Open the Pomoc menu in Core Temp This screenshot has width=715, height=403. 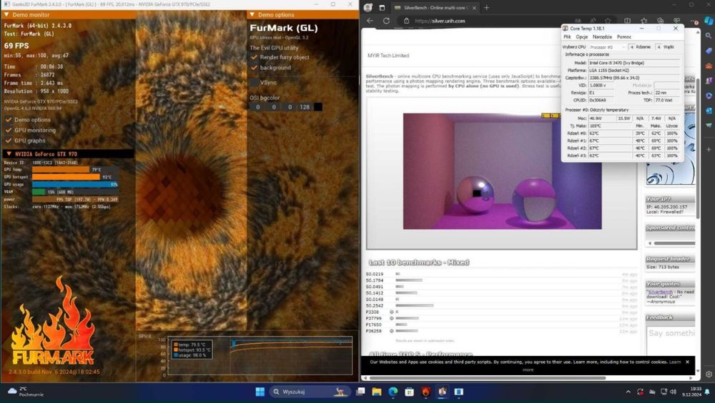623,37
